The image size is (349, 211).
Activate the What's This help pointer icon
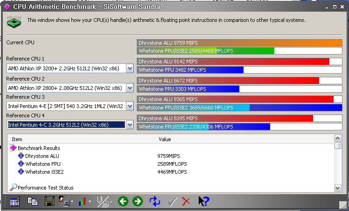tap(203, 201)
